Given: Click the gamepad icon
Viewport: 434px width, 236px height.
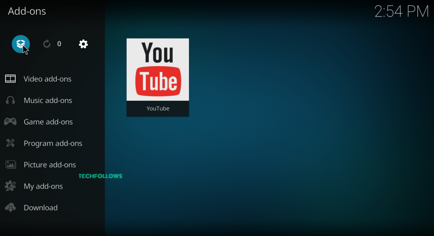Looking at the screenshot, I should tap(11, 122).
